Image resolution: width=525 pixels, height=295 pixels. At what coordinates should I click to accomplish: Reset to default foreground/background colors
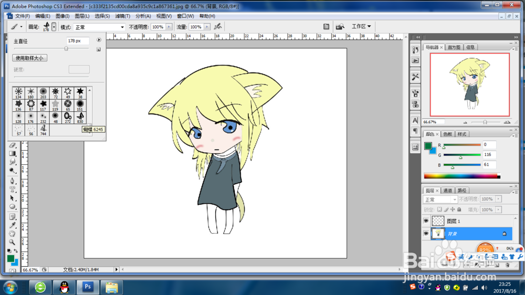point(9,250)
